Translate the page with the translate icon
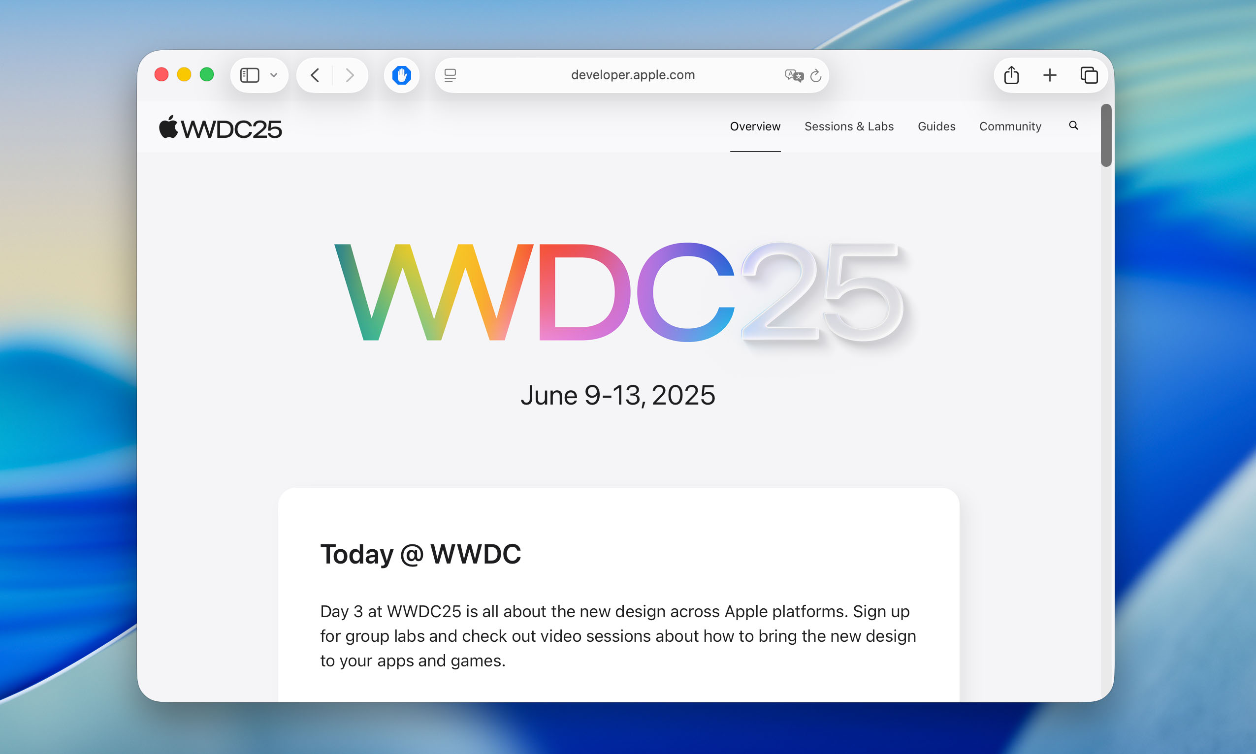This screenshot has width=1256, height=754. point(794,76)
